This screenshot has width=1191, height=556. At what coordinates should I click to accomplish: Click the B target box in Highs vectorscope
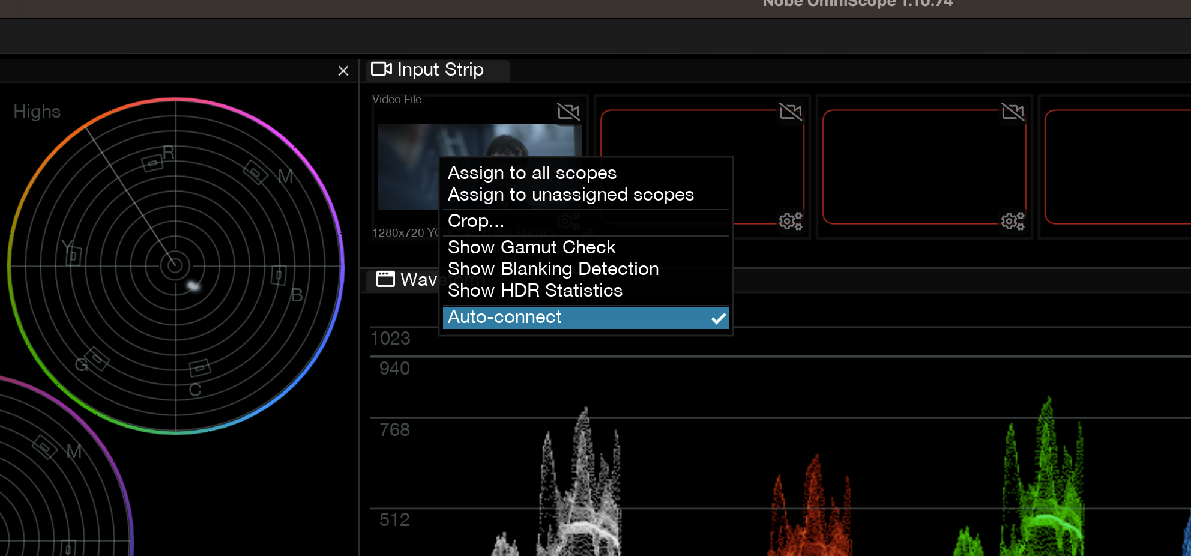[x=279, y=276]
